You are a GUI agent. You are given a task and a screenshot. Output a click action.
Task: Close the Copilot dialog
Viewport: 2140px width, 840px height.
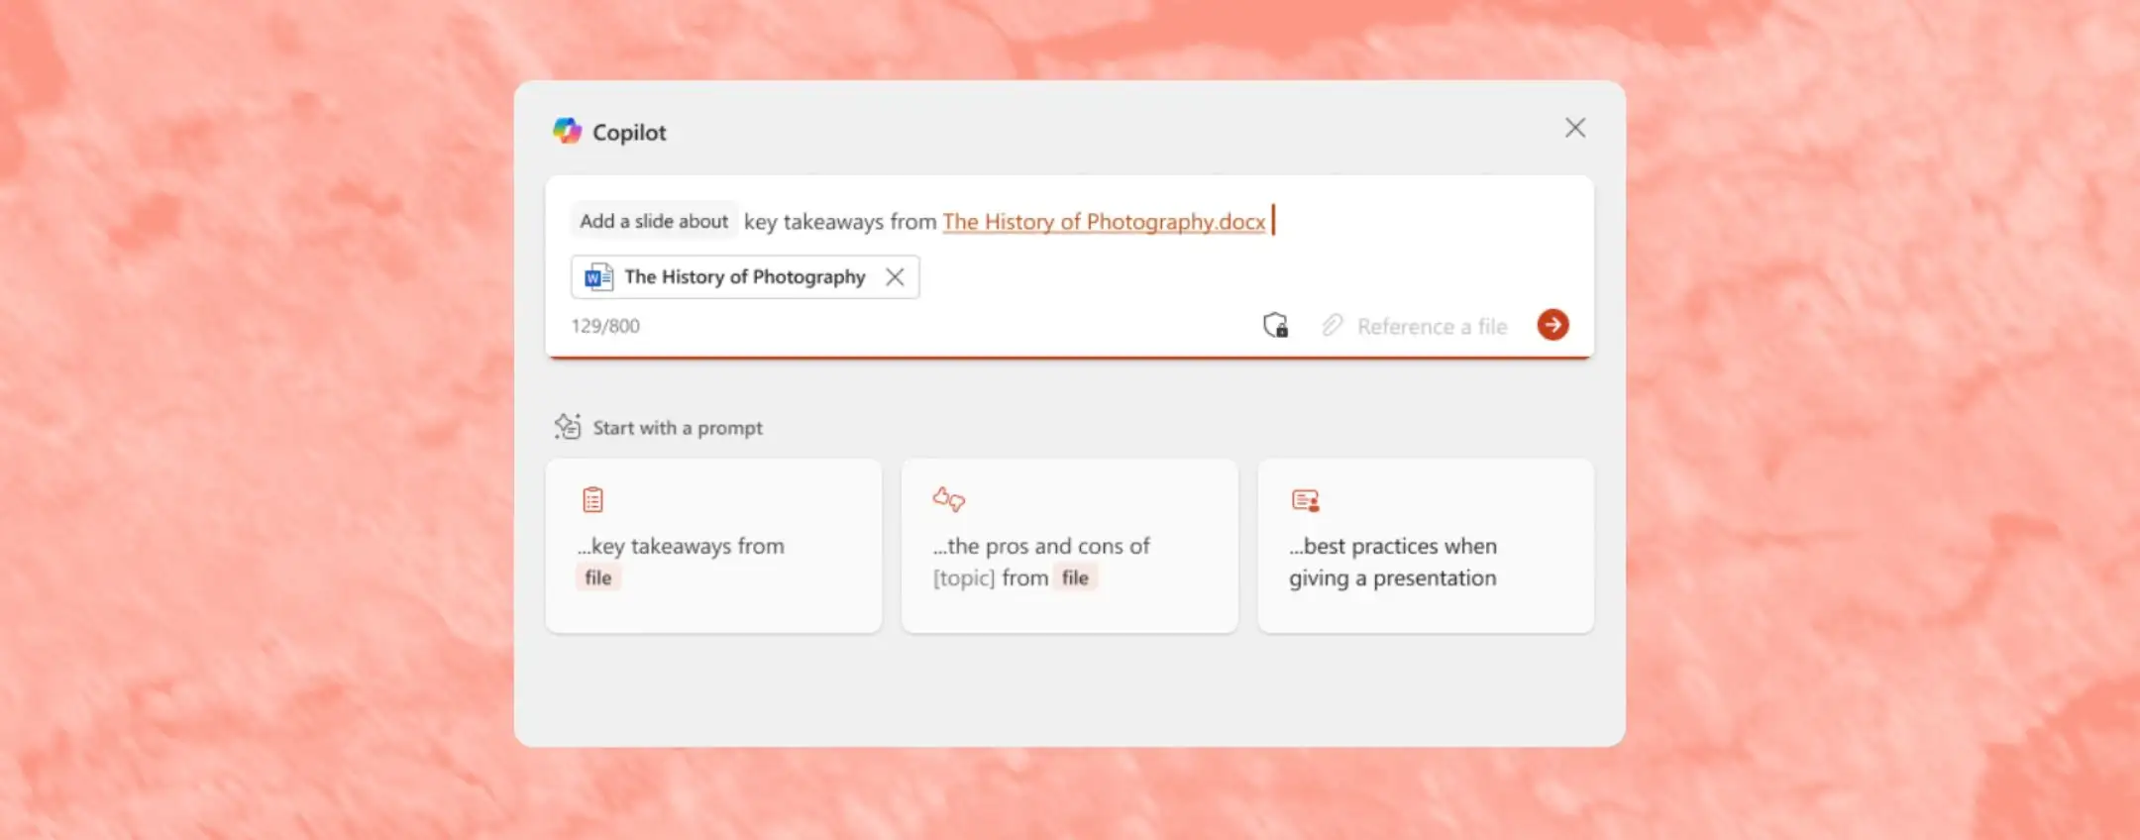coord(1575,128)
